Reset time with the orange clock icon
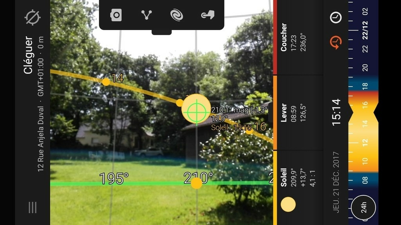Image resolution: width=401 pixels, height=225 pixels. coord(336,42)
